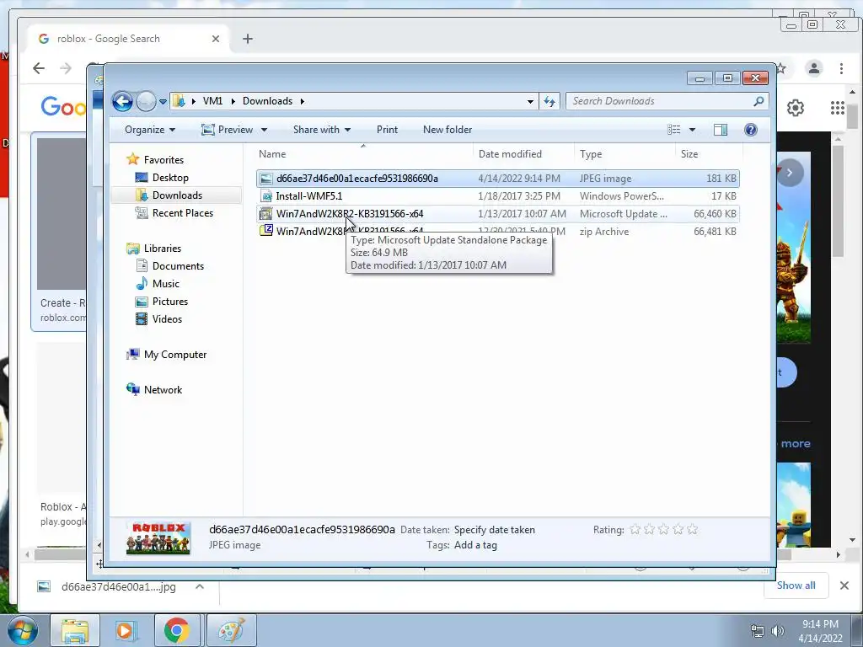Viewport: 863px width, 647px height.
Task: Open Paint from the taskbar
Action: coord(232,630)
